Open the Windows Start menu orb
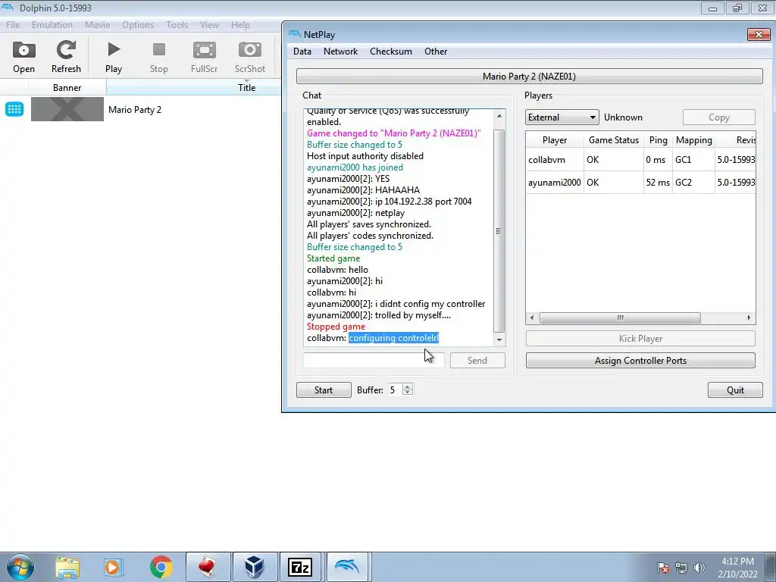Screen dimensions: 776x582 click(x=20, y=567)
